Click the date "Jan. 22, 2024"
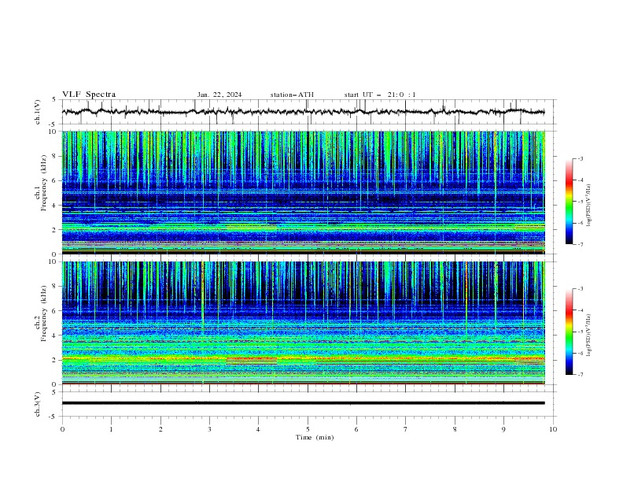The height and width of the screenshot is (482, 623). [219, 95]
